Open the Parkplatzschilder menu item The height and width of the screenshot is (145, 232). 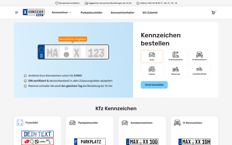pyautogui.click(x=91, y=13)
